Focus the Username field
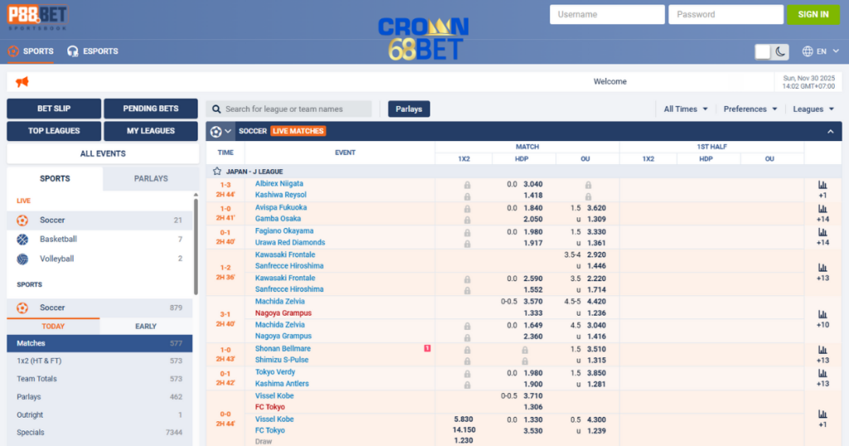849x446 pixels. 607,15
